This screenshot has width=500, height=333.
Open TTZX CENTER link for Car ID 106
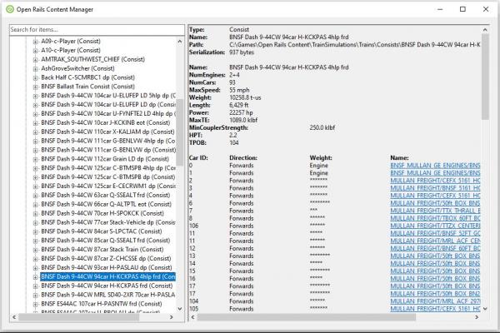435,226
